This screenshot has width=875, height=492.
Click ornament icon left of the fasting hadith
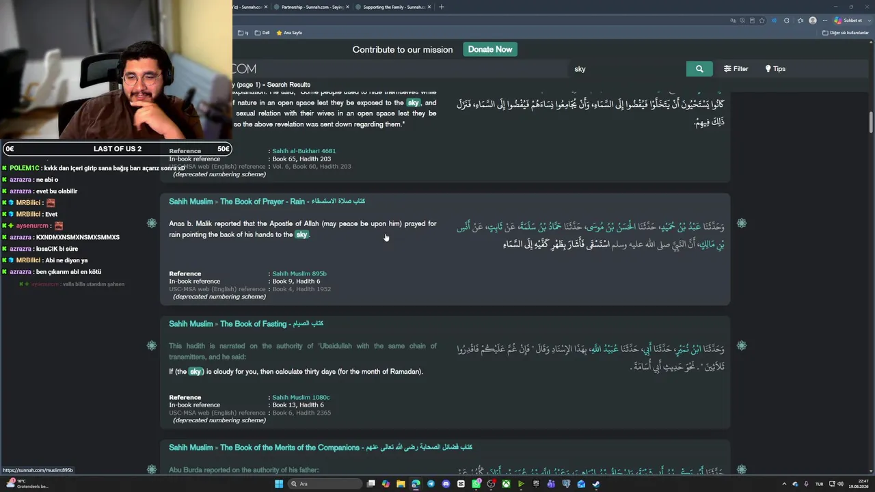tap(152, 346)
